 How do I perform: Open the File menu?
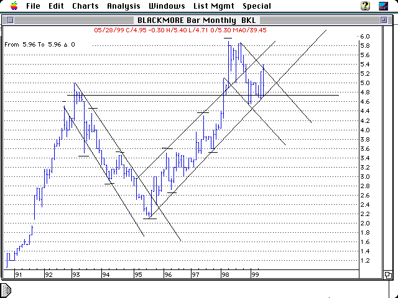pos(33,6)
